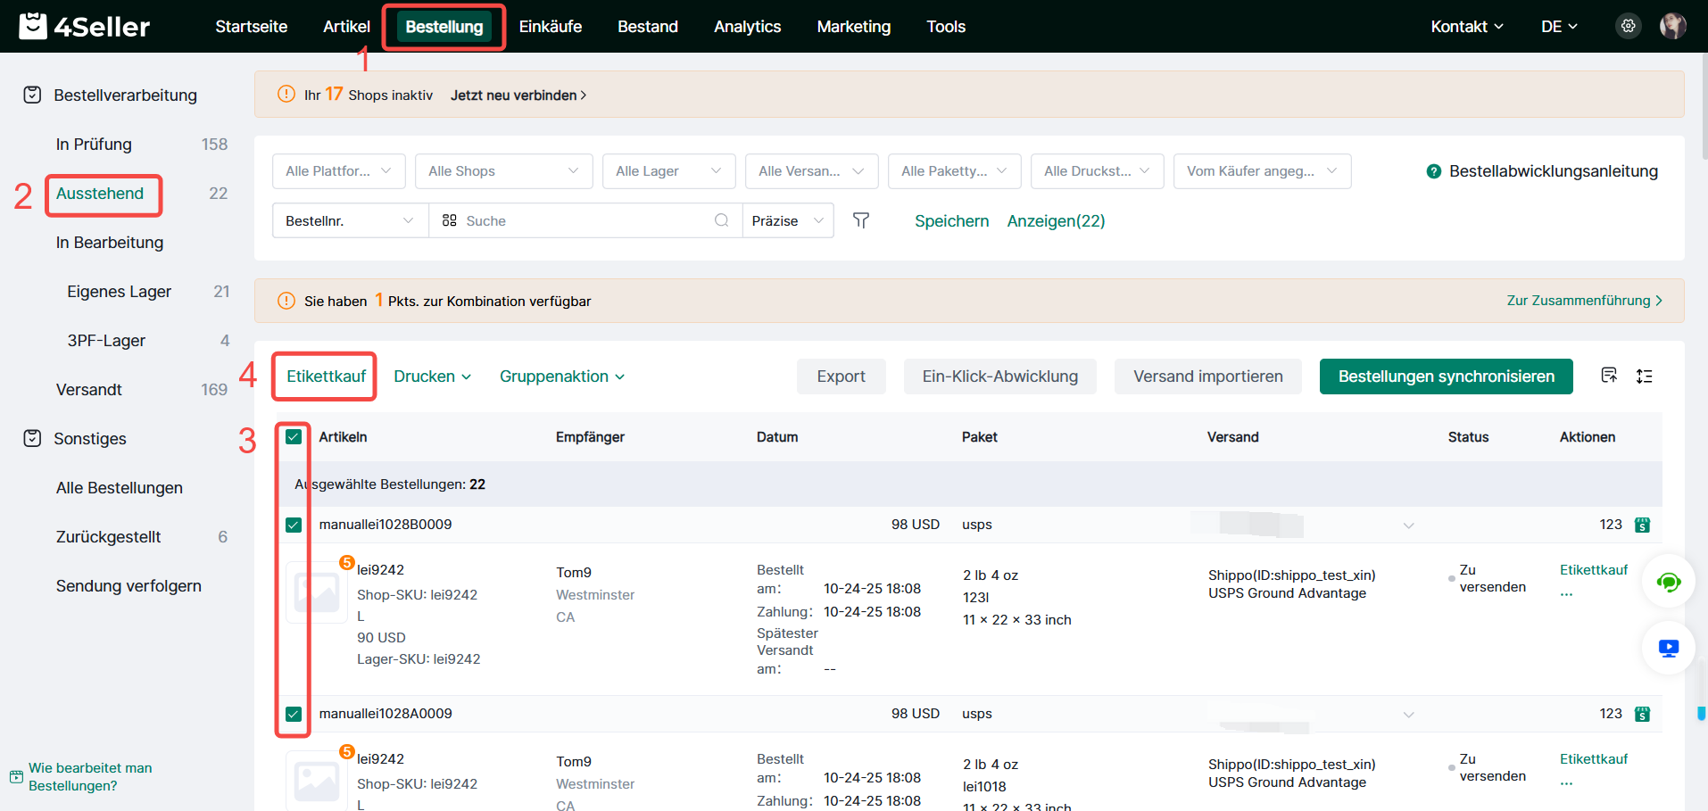Click the scan icon in search box
The height and width of the screenshot is (811, 1708).
point(450,220)
